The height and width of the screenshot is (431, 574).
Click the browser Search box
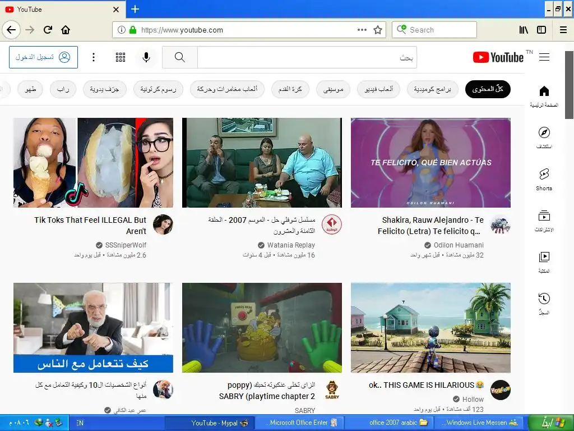(434, 30)
